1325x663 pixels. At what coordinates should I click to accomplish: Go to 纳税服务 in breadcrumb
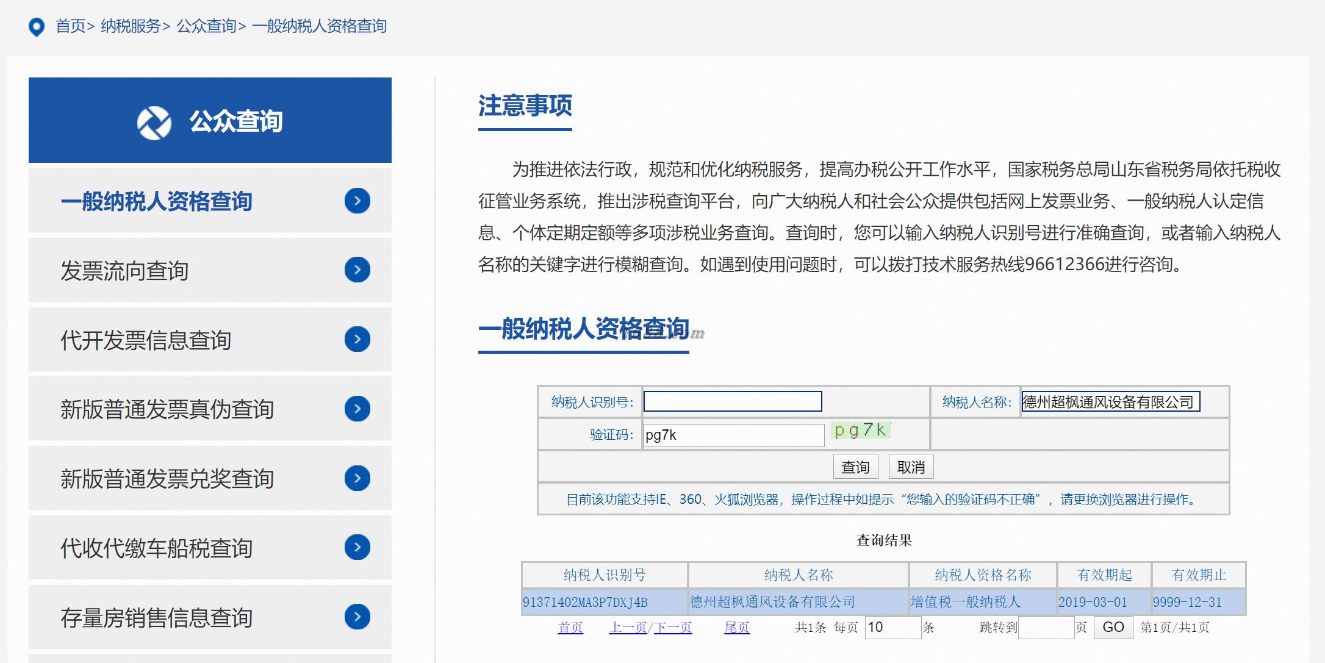click(130, 26)
